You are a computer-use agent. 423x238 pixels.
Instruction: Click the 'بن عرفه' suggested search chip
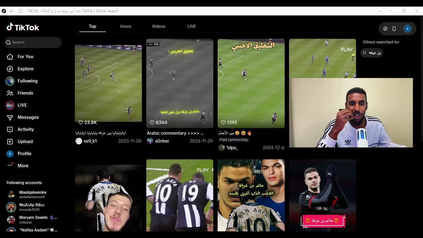pos(372,53)
